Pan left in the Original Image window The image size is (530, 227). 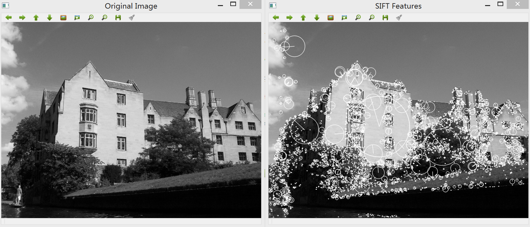9,18
